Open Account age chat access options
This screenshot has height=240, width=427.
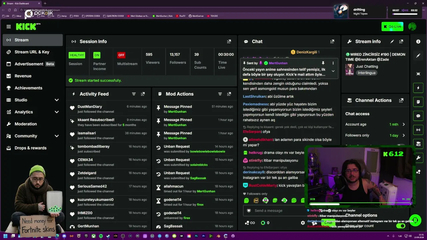pos(375,124)
